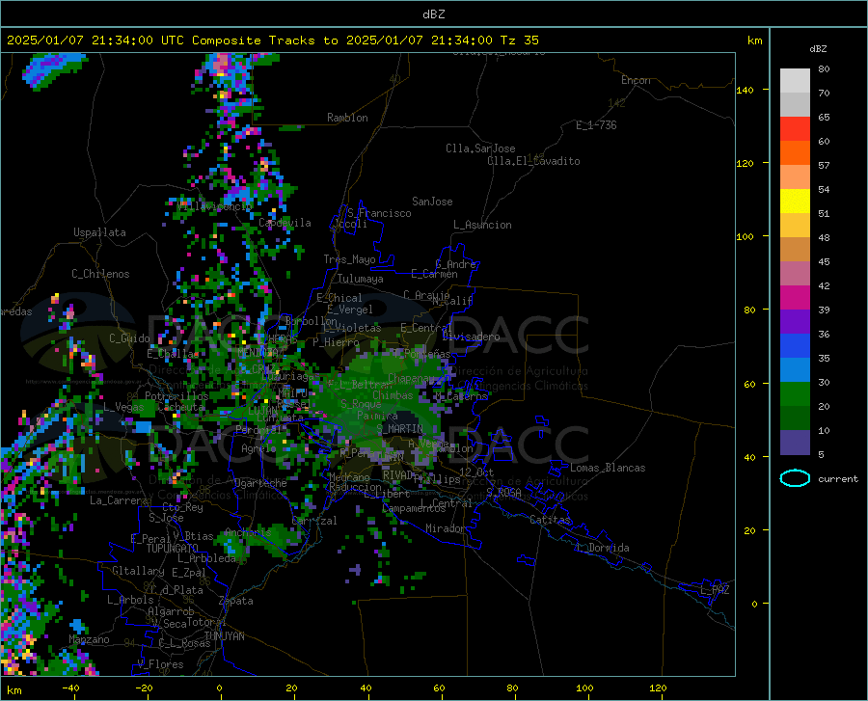Click the 'TUPUNGATO' city label
The width and height of the screenshot is (868, 701).
coord(173,549)
